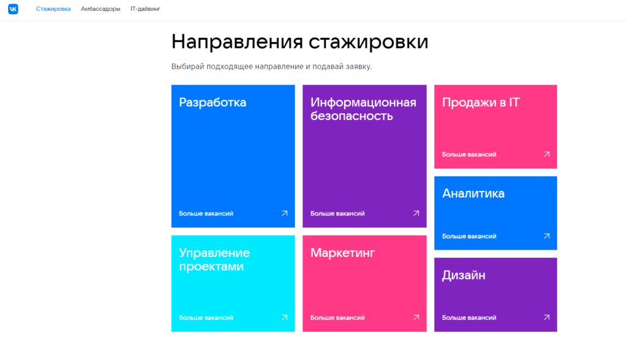The width and height of the screenshot is (627, 358).
Task: Click the arrow icon on Аналитика card
Action: pos(547,236)
